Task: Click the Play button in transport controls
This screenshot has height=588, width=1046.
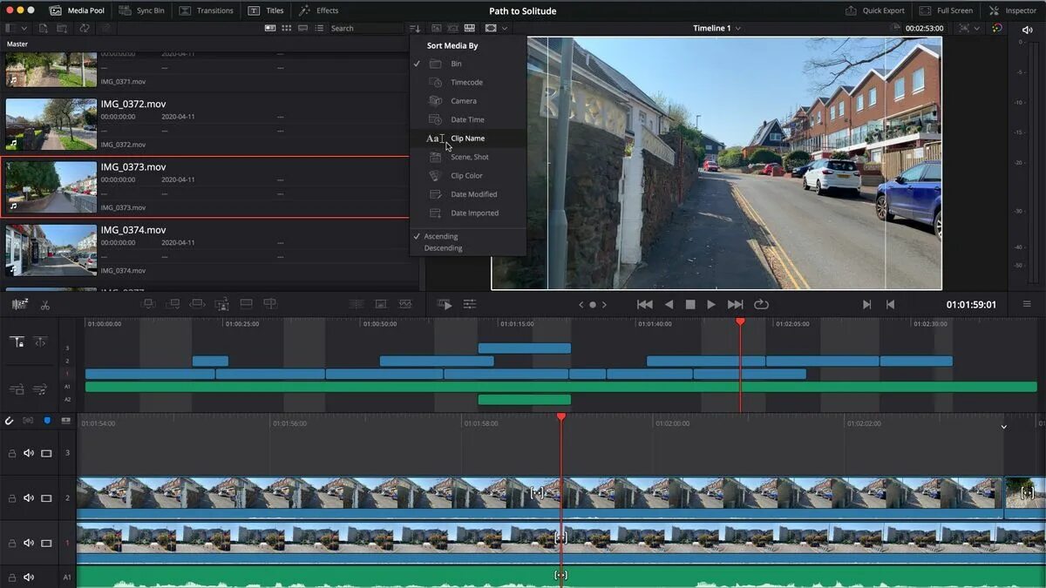Action: coord(711,304)
